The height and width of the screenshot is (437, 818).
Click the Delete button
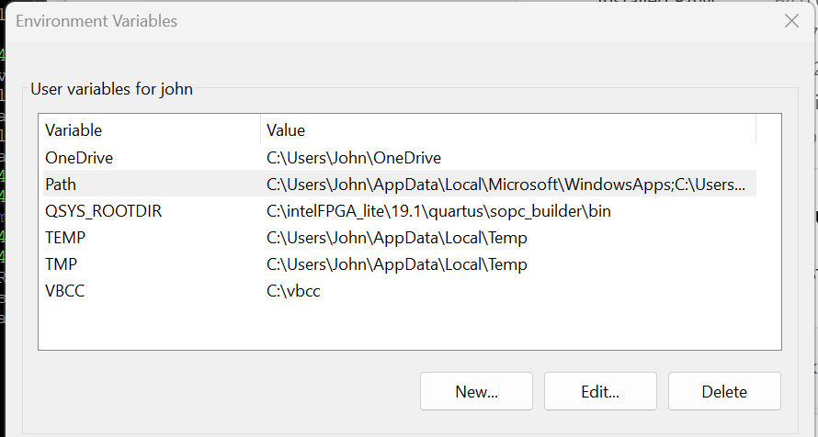coord(724,391)
